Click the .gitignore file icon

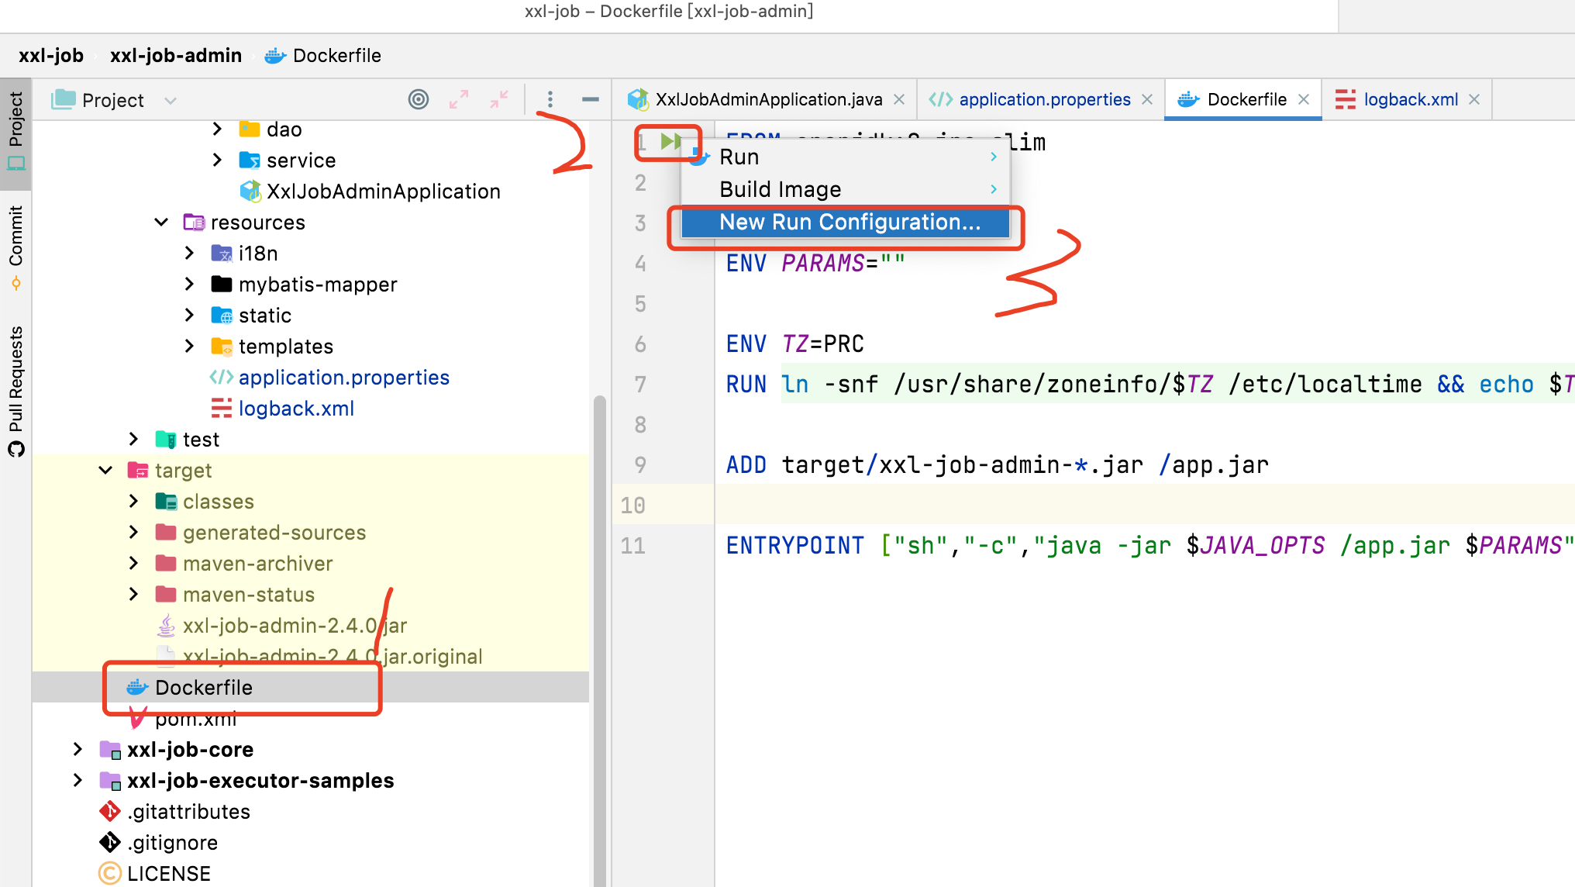click(x=110, y=842)
